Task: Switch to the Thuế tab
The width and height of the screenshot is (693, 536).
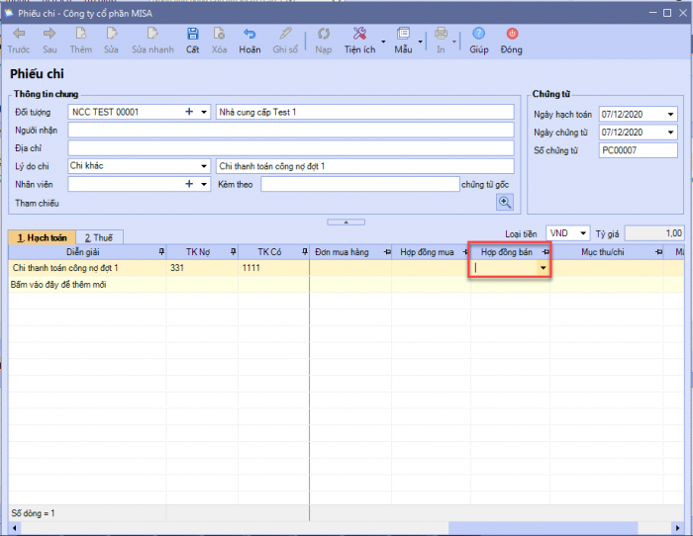Action: point(98,237)
